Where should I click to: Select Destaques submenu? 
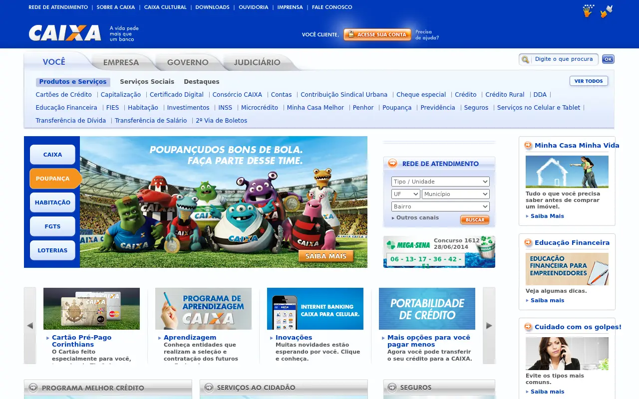(202, 82)
